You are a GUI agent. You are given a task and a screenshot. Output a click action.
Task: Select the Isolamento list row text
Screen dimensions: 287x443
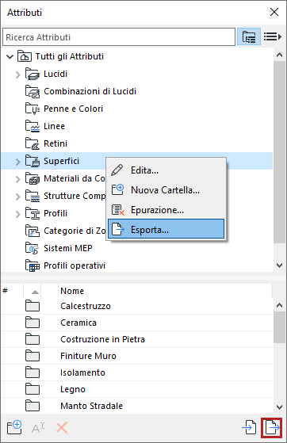[82, 372]
